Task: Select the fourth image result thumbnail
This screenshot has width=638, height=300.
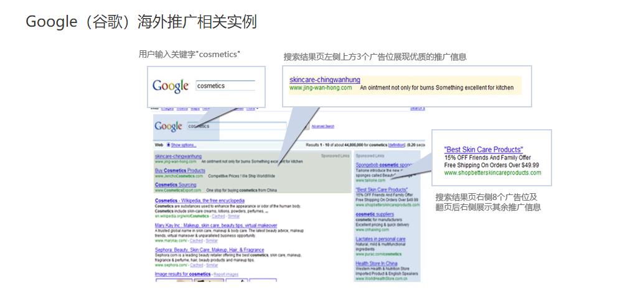Action: click(x=263, y=280)
